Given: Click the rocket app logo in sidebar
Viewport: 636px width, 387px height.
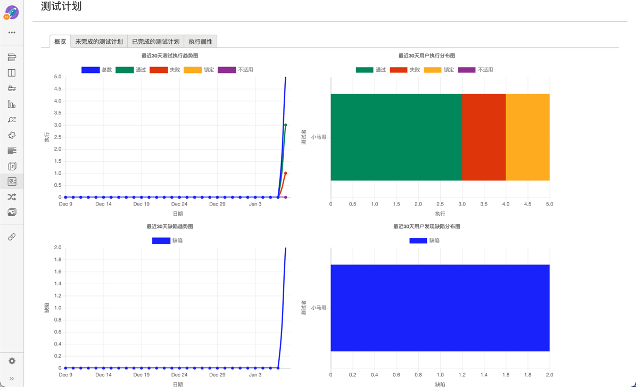Looking at the screenshot, I should point(12,12).
